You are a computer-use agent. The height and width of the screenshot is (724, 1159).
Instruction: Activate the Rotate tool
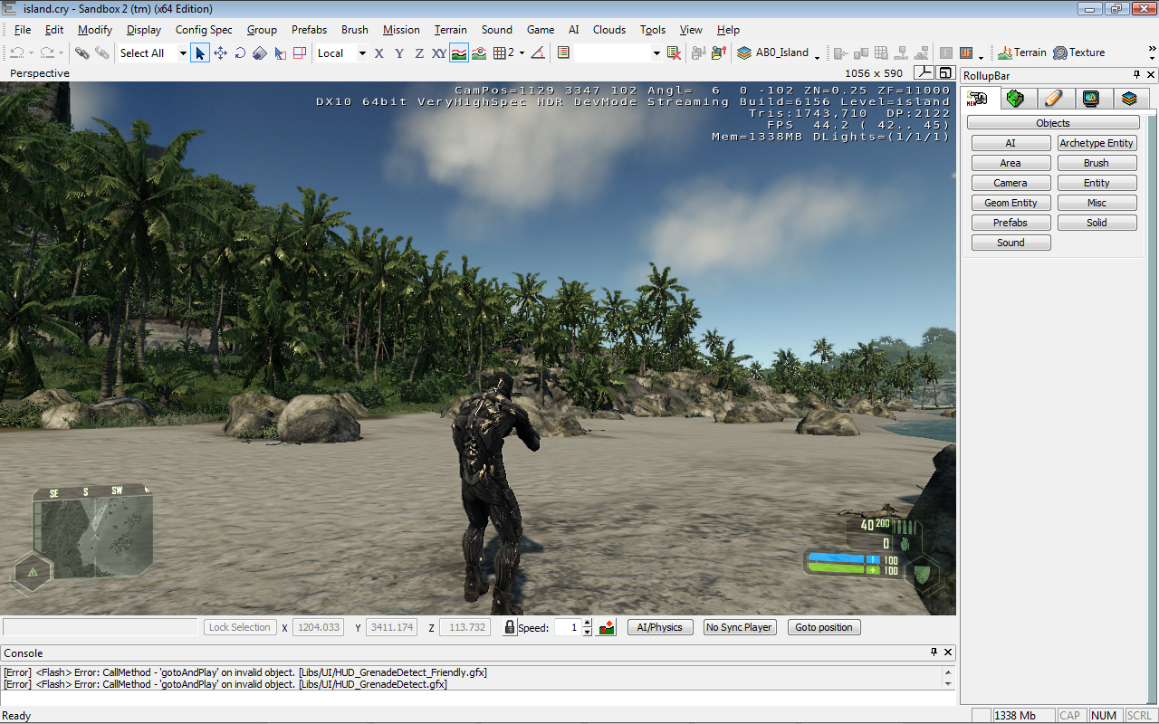240,53
